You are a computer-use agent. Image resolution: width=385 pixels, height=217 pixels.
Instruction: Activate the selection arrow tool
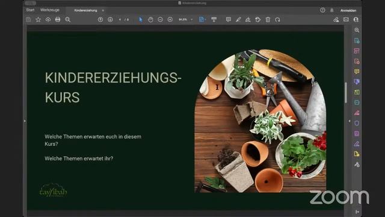tap(141, 19)
